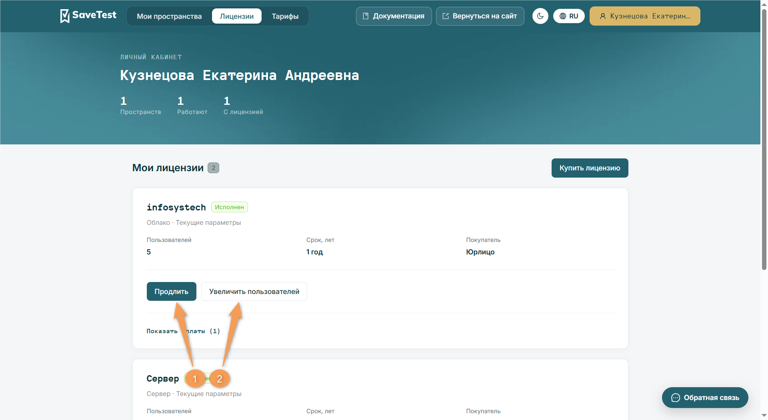This screenshot has height=420, width=768.
Task: Click Вернуться на сайт button
Action: (480, 16)
